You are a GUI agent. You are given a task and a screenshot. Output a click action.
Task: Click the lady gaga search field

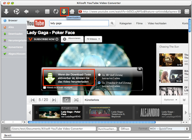pos(79,23)
